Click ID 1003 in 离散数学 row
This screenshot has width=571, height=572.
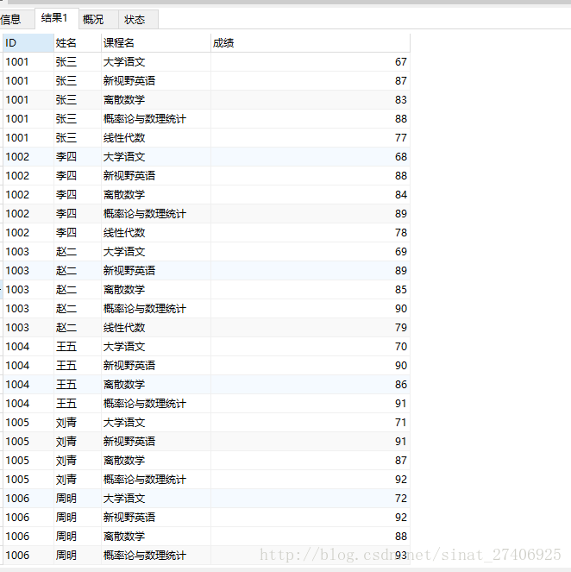[x=28, y=290]
